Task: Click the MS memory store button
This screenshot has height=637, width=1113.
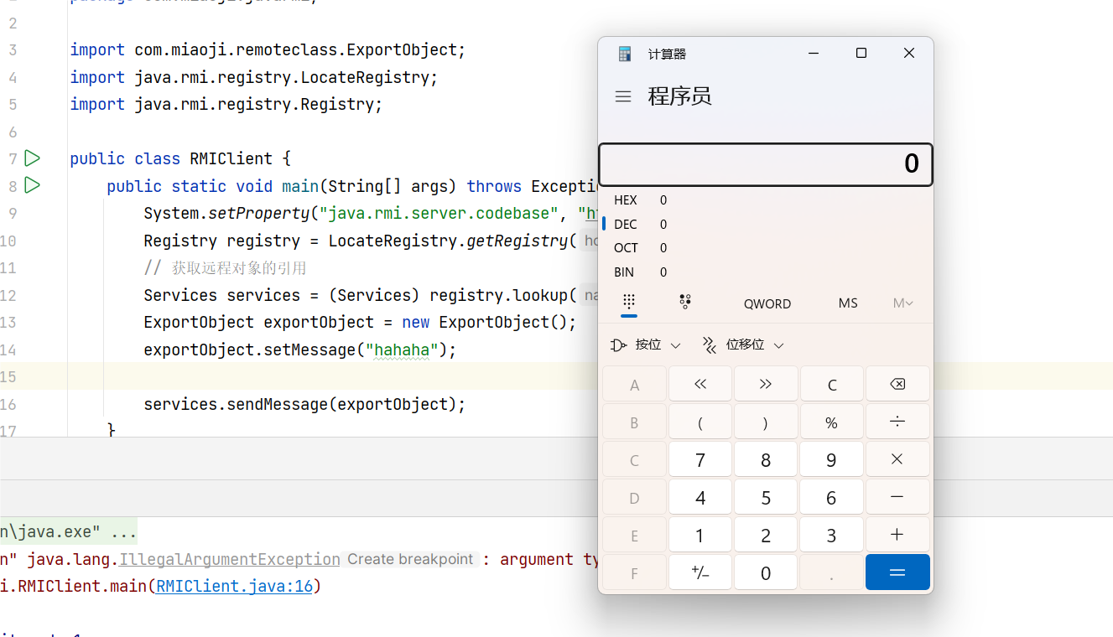Action: [x=848, y=303]
